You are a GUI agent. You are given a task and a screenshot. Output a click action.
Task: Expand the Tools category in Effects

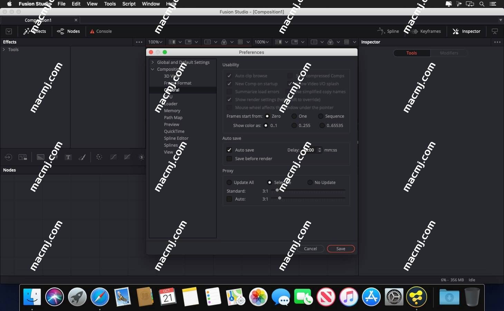click(4, 49)
